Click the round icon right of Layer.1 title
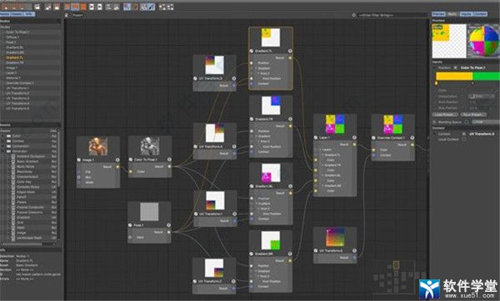The width and height of the screenshot is (500, 301). click(354, 137)
